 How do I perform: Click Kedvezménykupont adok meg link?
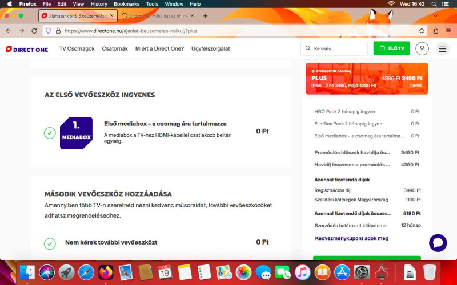351,238
